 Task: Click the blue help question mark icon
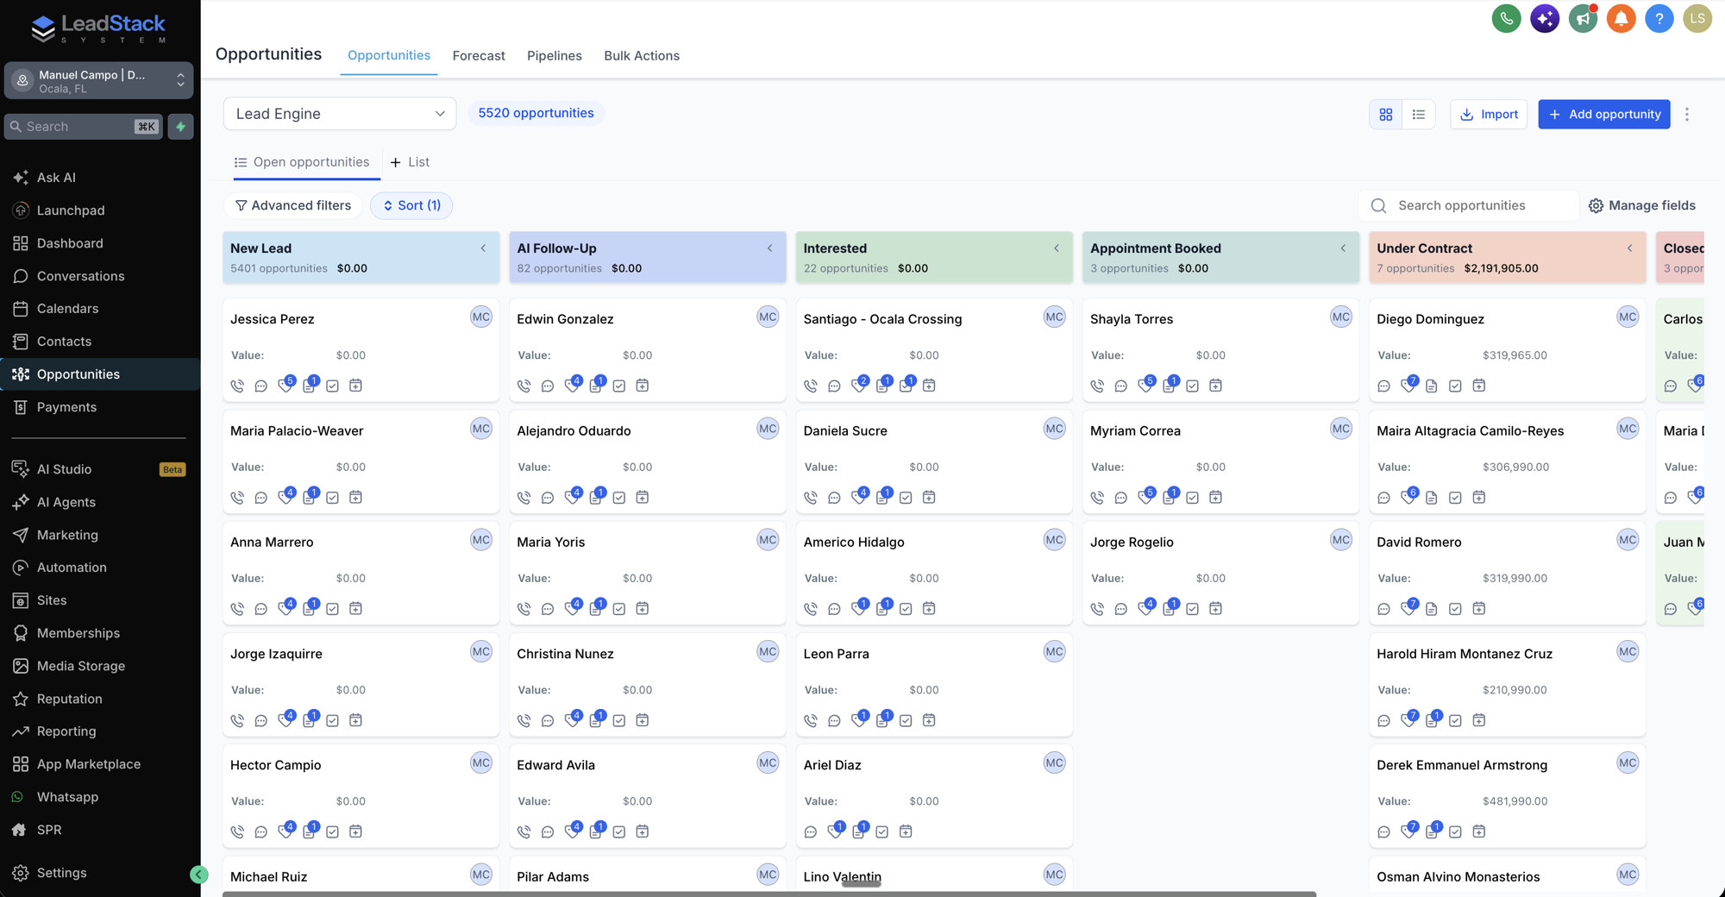coord(1659,18)
